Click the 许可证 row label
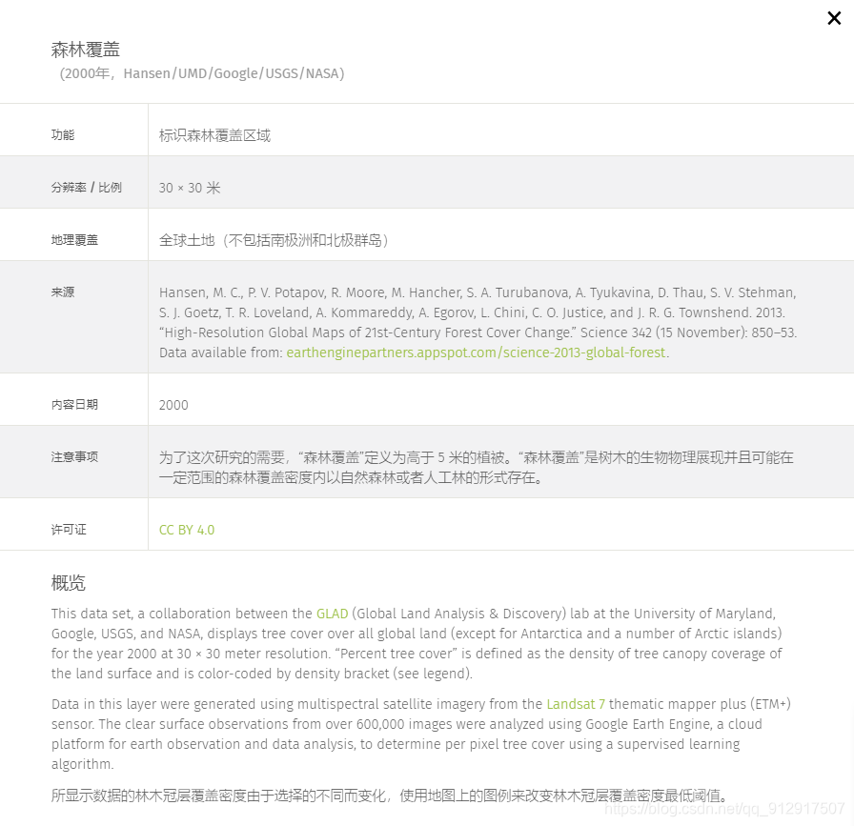This screenshot has height=826, width=854. click(69, 530)
